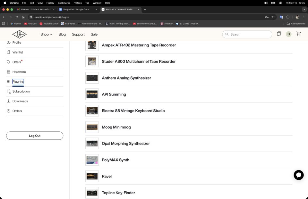
Task: Open the PolyMAX Synth thumbnail
Action: point(92,160)
